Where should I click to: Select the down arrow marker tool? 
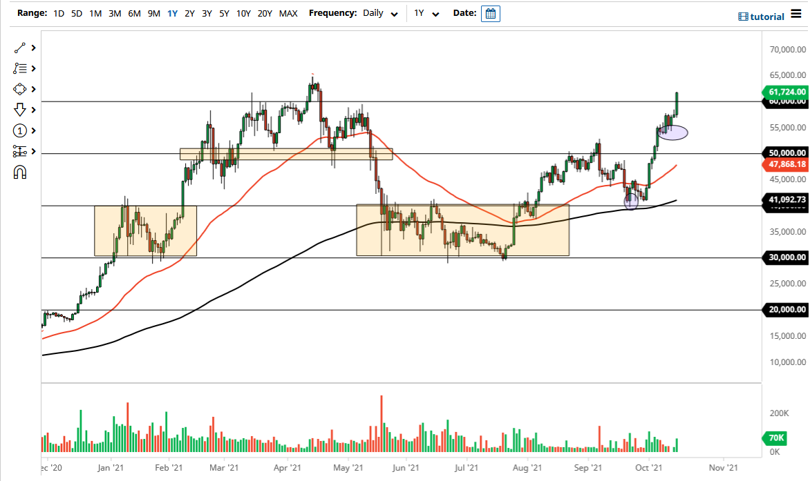(19, 110)
